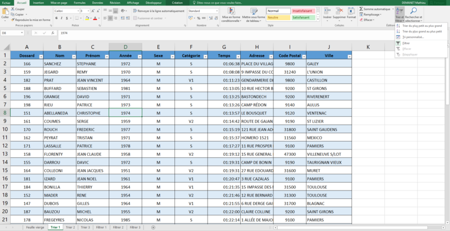Toggle center horizontal alignment
450x231 pixels.
tap(110, 18)
